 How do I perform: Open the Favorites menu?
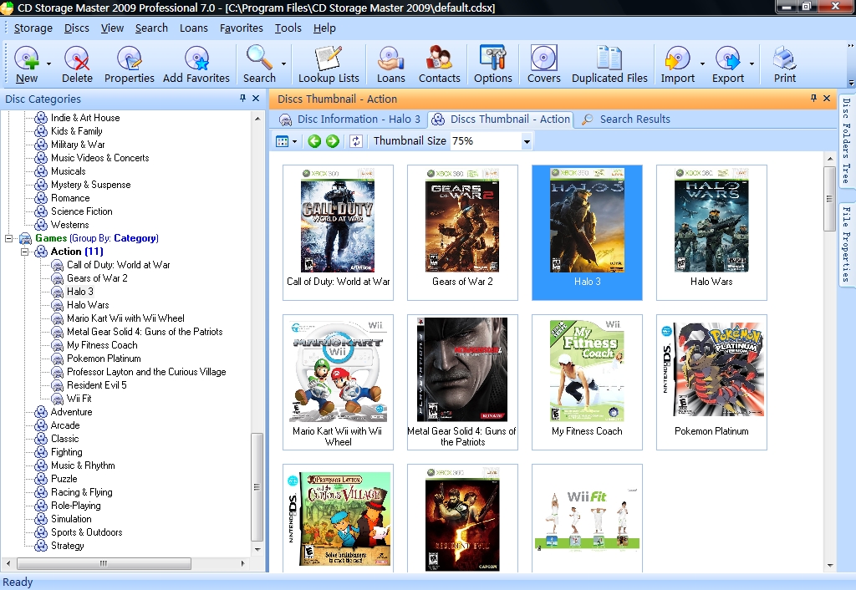pos(242,28)
